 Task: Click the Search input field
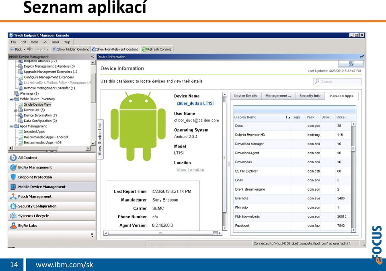click(337, 82)
